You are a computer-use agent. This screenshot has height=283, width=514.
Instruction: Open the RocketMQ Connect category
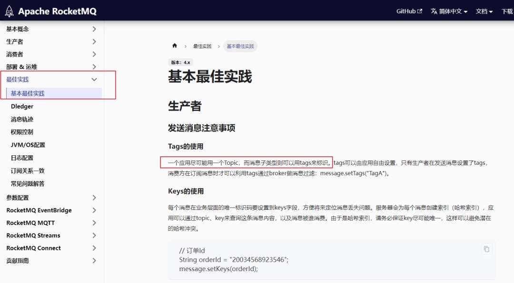(33, 248)
